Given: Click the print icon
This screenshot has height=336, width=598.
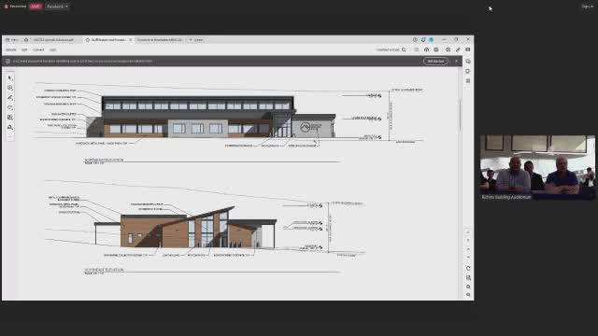Looking at the screenshot, I should click(436, 49).
